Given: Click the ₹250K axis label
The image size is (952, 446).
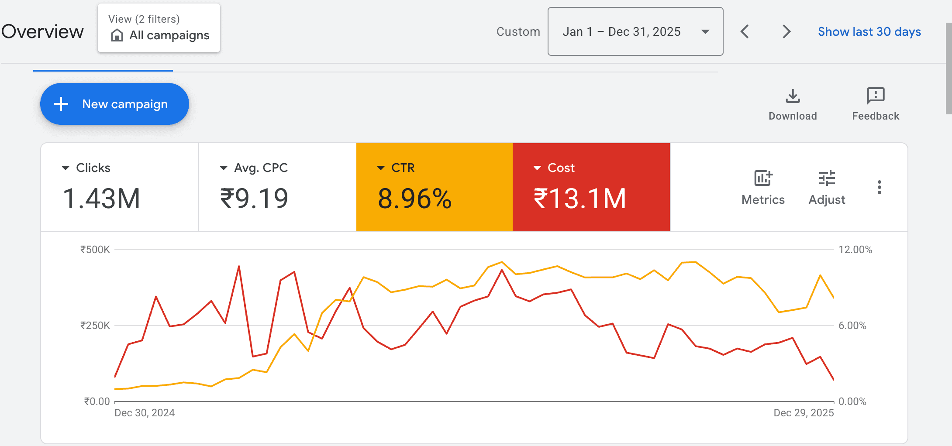Looking at the screenshot, I should point(95,326).
